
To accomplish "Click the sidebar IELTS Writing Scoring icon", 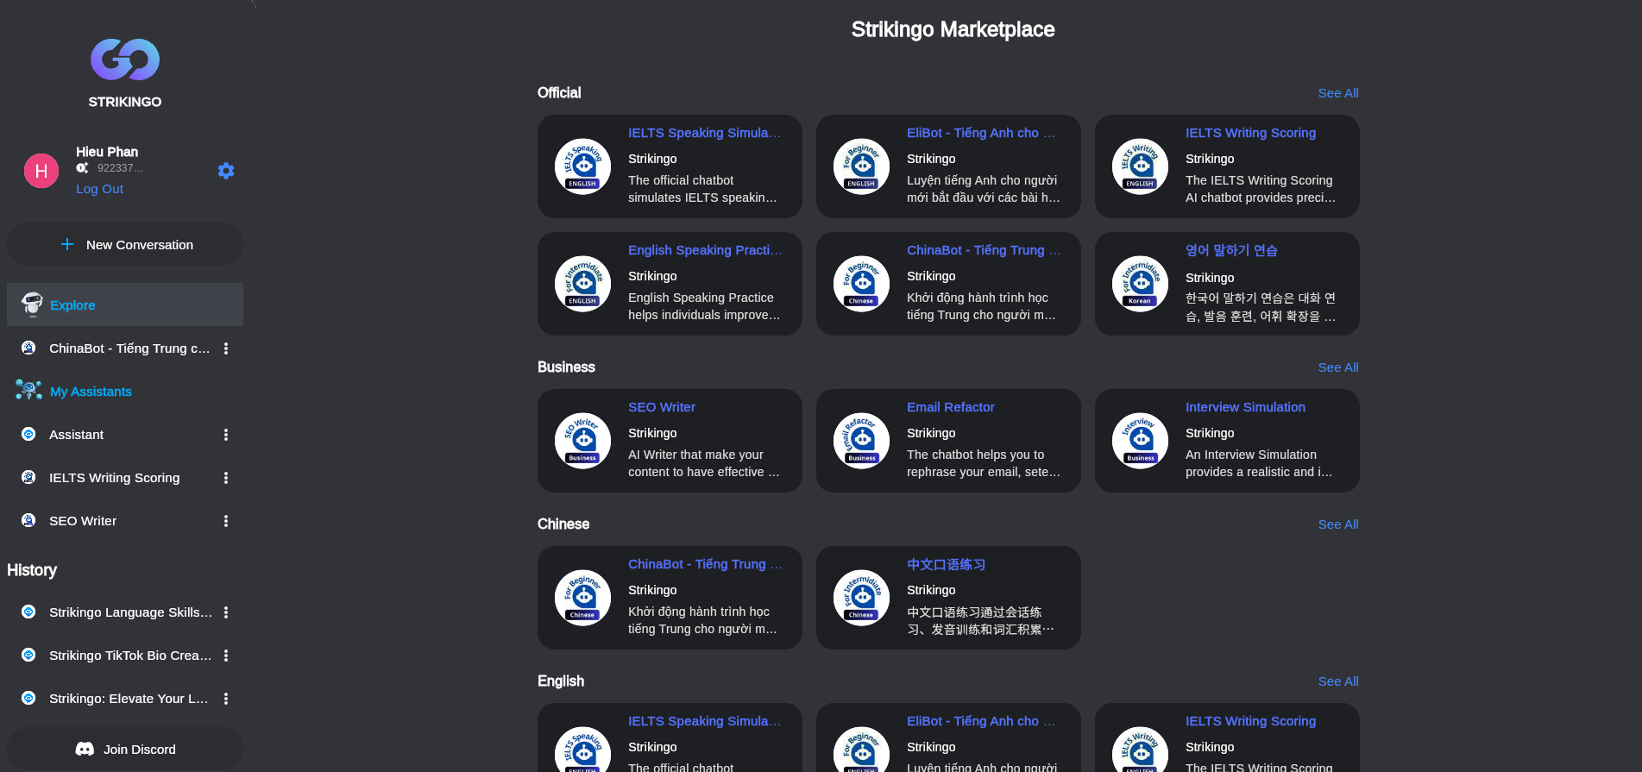I will (28, 477).
